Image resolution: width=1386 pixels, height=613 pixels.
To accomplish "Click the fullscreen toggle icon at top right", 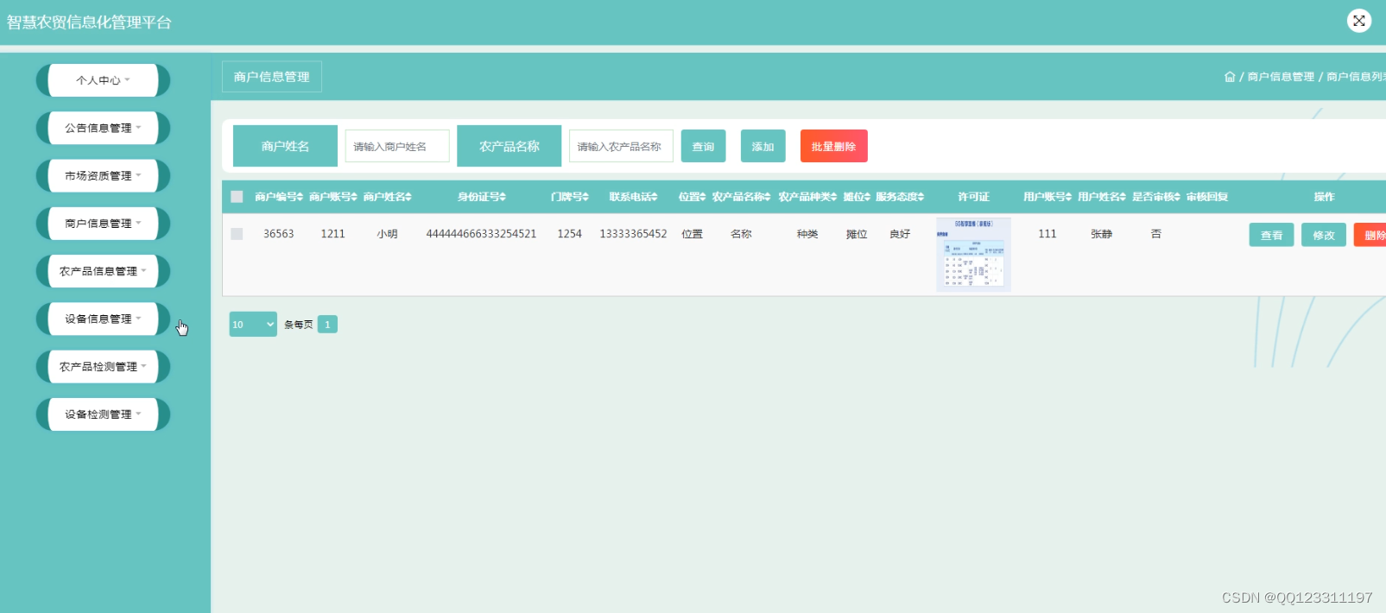I will click(1359, 21).
